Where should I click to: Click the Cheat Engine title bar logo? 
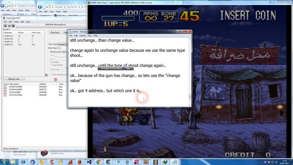point(4,18)
